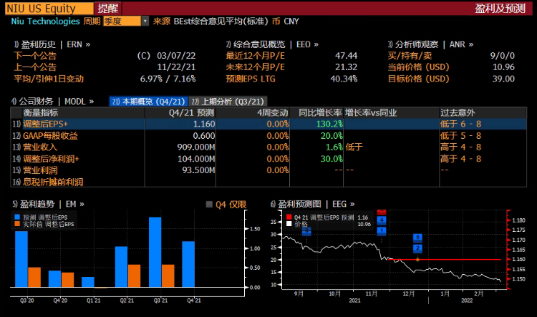This screenshot has width=537, height=317.
Task: Select the GAAP每股收益 row
Action: pyautogui.click(x=268, y=135)
